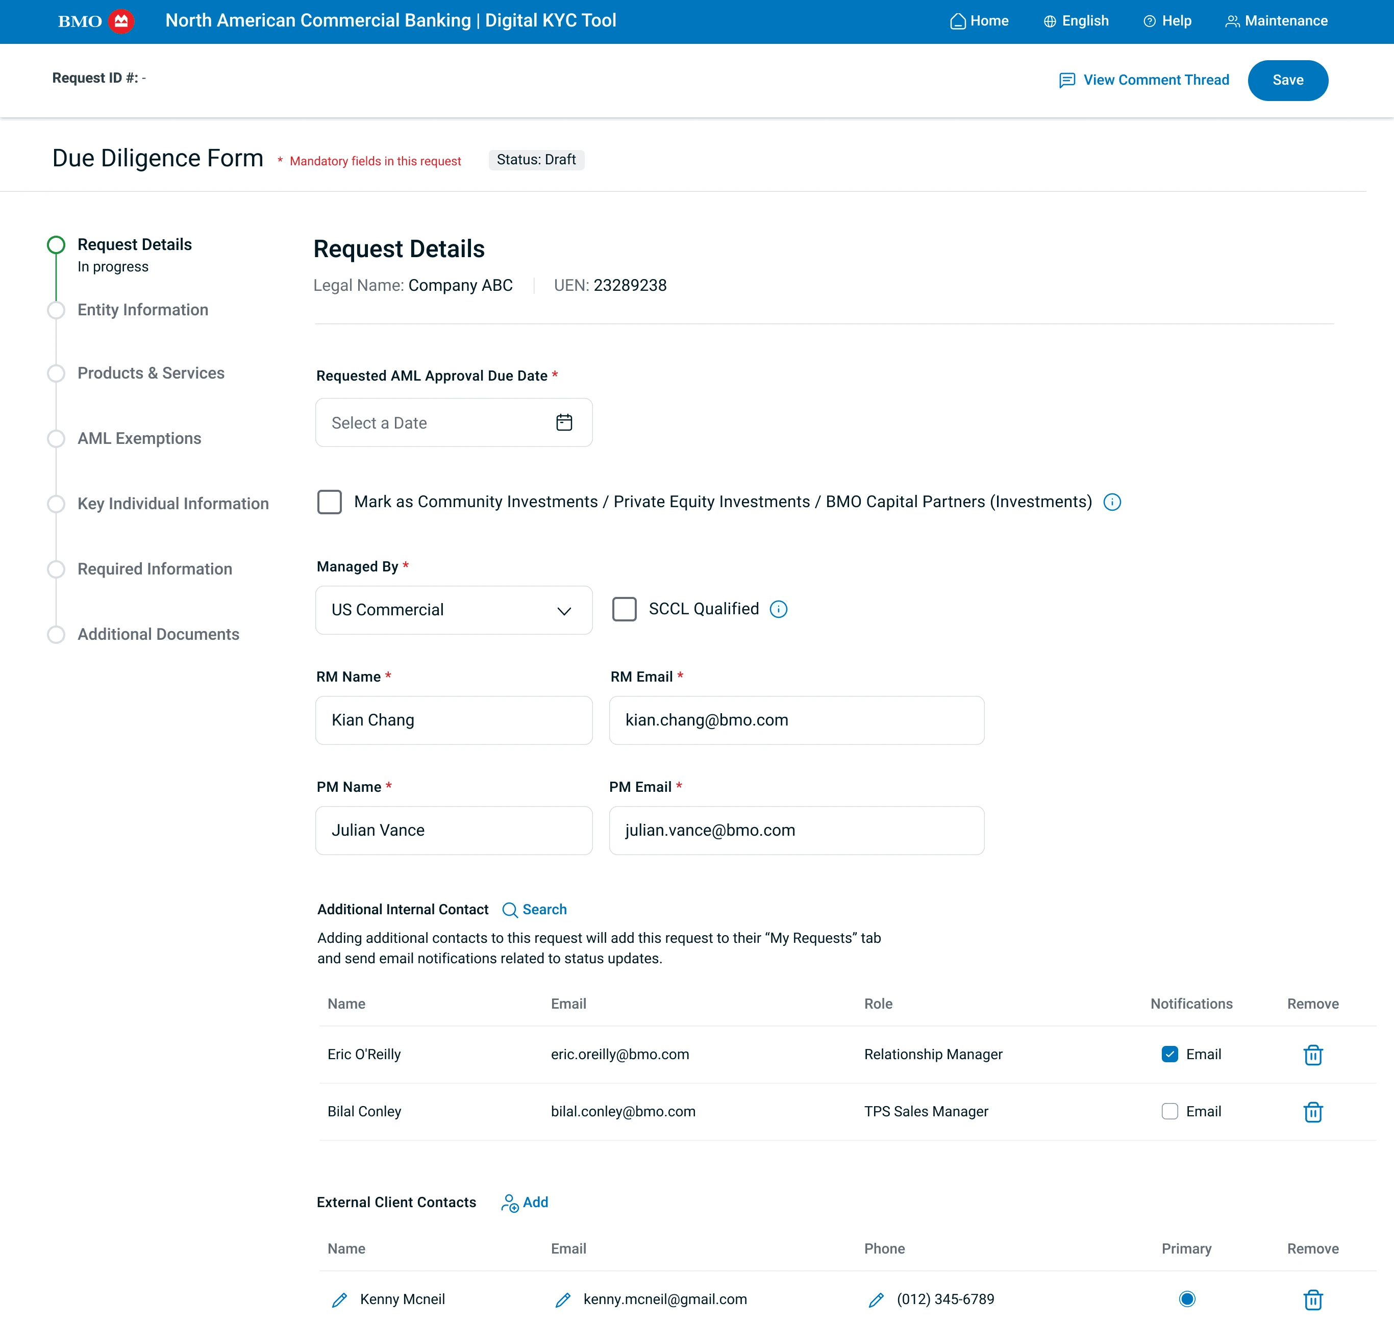Click info icon beside Community Investments label
Image resolution: width=1394 pixels, height=1326 pixels.
pos(1111,502)
